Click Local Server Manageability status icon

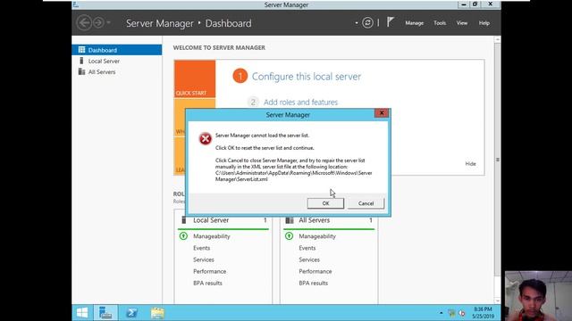point(183,236)
